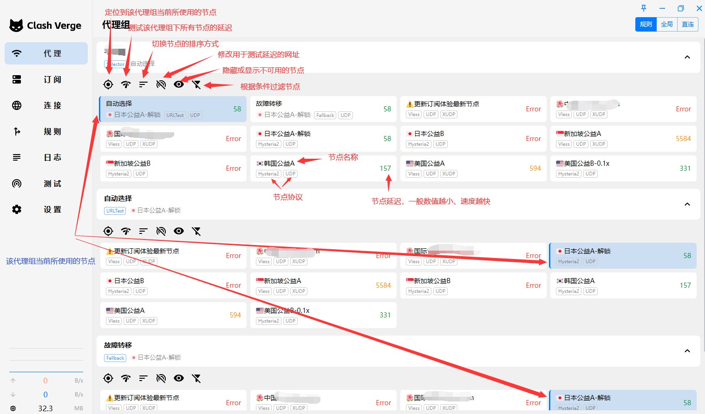705x414 pixels.
Task: Pin the window with the pushpin icon
Action: point(644,8)
